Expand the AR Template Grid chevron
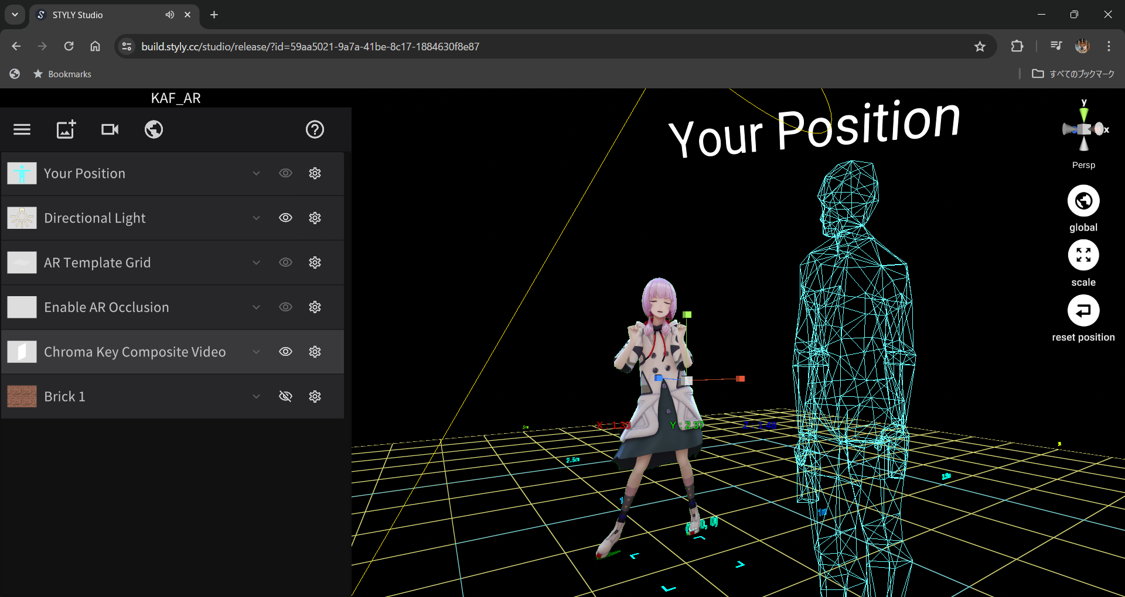This screenshot has height=597, width=1125. [x=256, y=262]
